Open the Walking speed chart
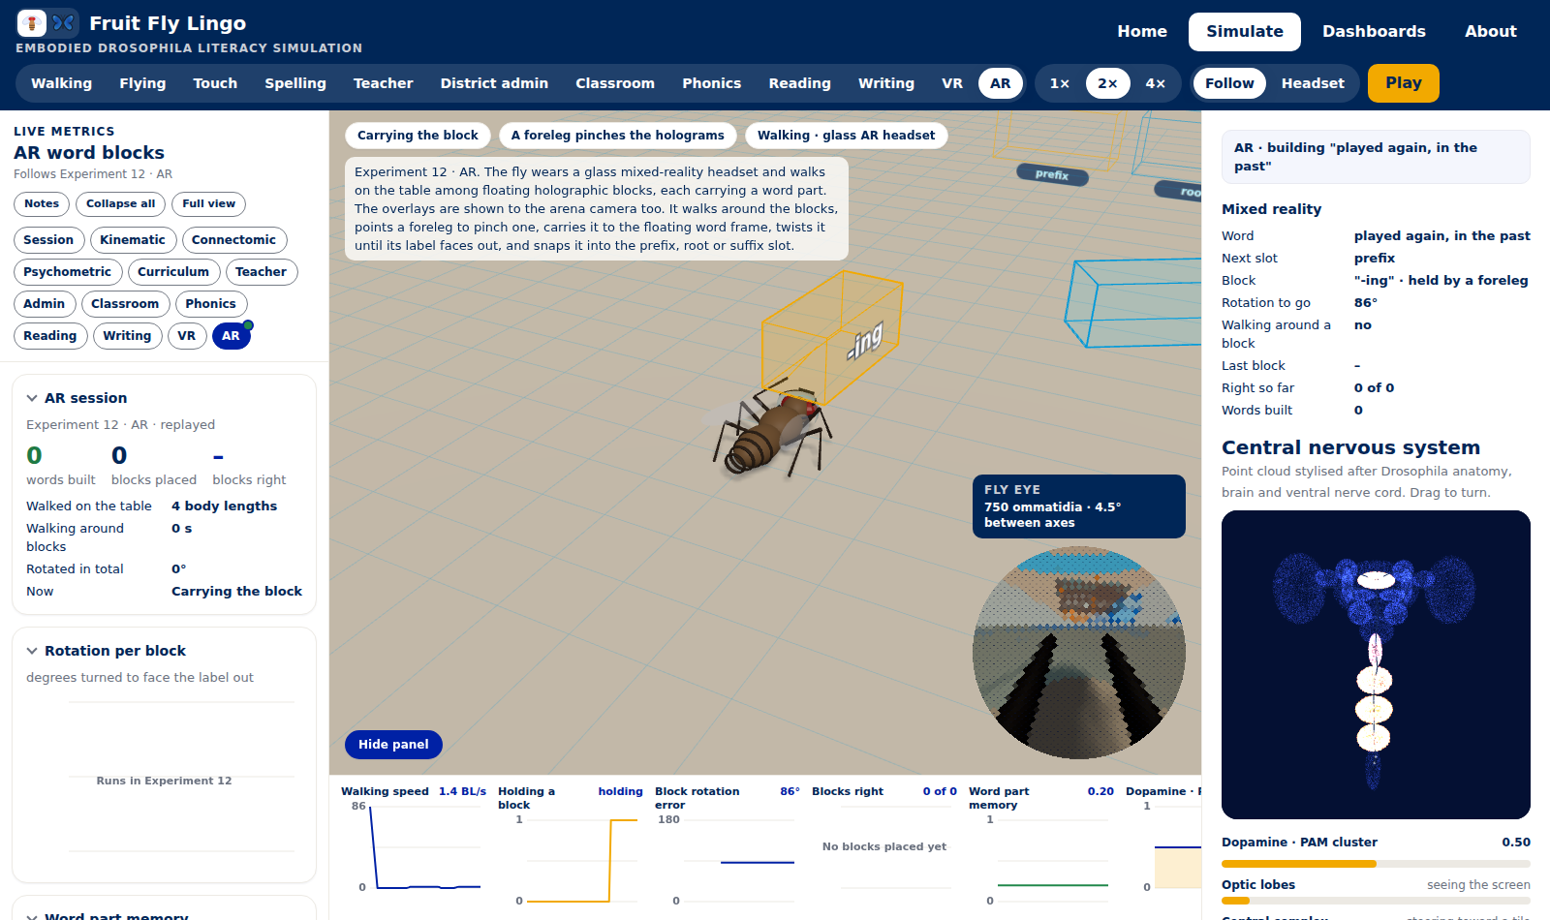 [414, 843]
